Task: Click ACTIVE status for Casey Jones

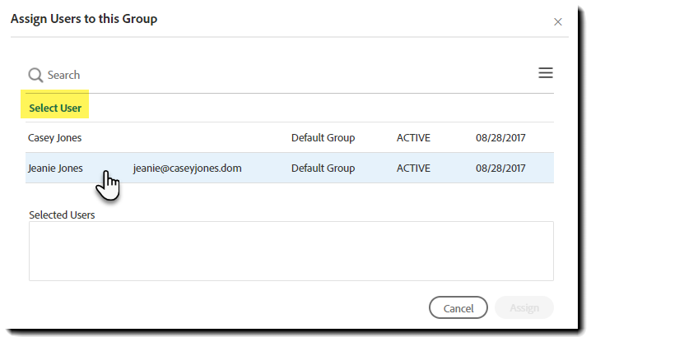Action: pyautogui.click(x=413, y=138)
